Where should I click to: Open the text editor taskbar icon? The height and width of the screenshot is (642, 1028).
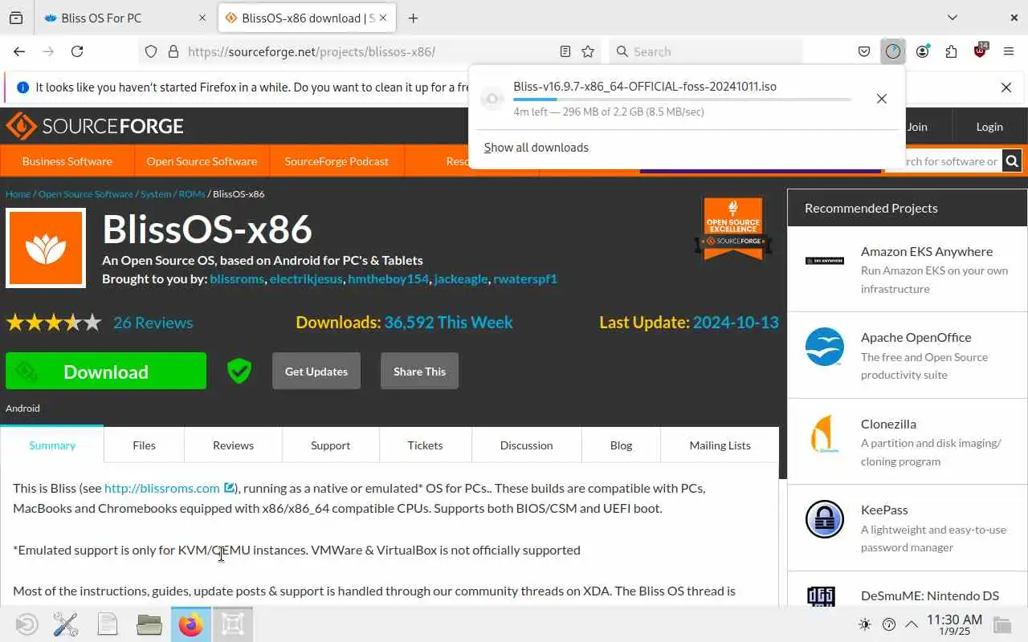click(108, 624)
